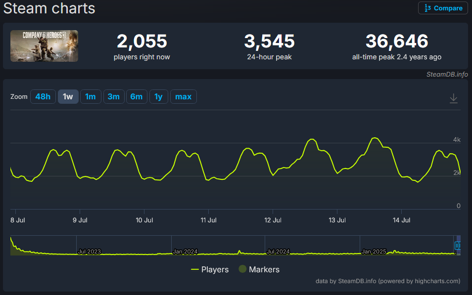Switch zoom to 1m
The width and height of the screenshot is (472, 295).
tap(91, 96)
